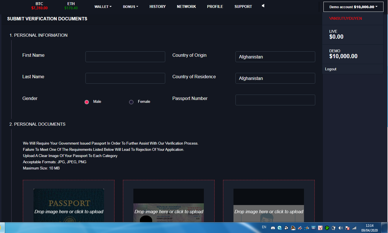The width and height of the screenshot is (388, 233).
Task: Click the SUBMIT VERIFICATION DOCUMENTS heading
Action: pyautogui.click(x=47, y=19)
